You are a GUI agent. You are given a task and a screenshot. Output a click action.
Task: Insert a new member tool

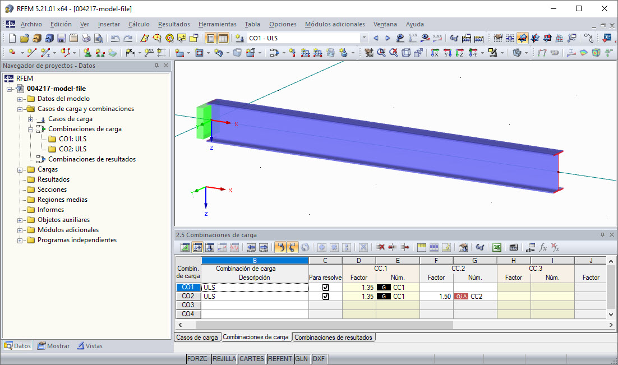click(x=46, y=53)
